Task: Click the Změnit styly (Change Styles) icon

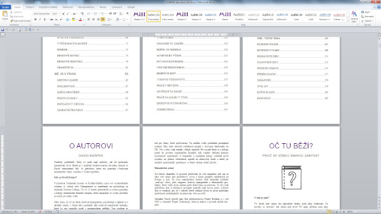Action: [354, 16]
